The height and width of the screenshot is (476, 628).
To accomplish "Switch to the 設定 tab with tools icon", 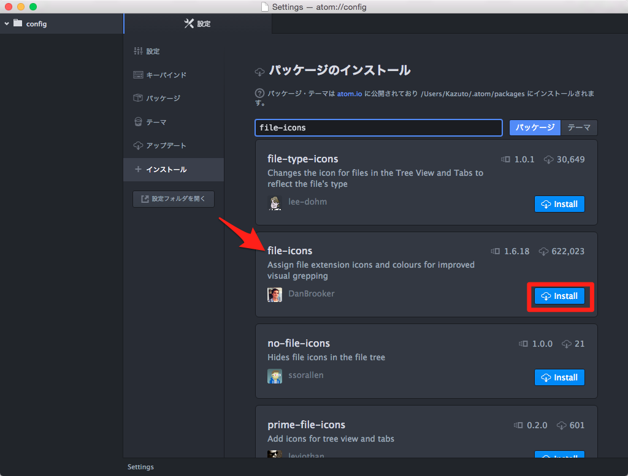I will tap(198, 24).
